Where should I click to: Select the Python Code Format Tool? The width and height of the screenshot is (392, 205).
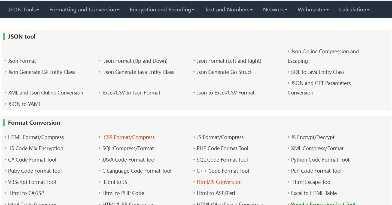[x=320, y=160]
